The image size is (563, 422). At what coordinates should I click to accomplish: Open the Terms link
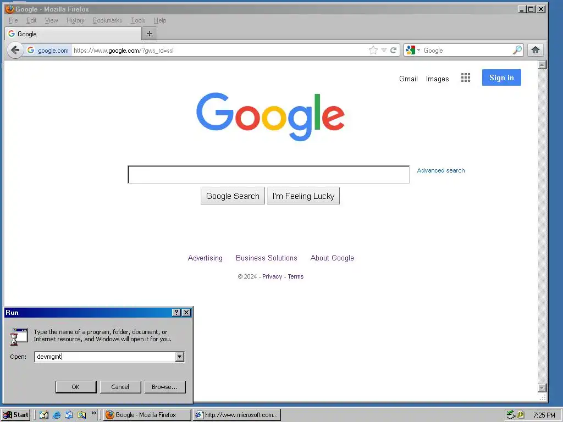(x=295, y=276)
